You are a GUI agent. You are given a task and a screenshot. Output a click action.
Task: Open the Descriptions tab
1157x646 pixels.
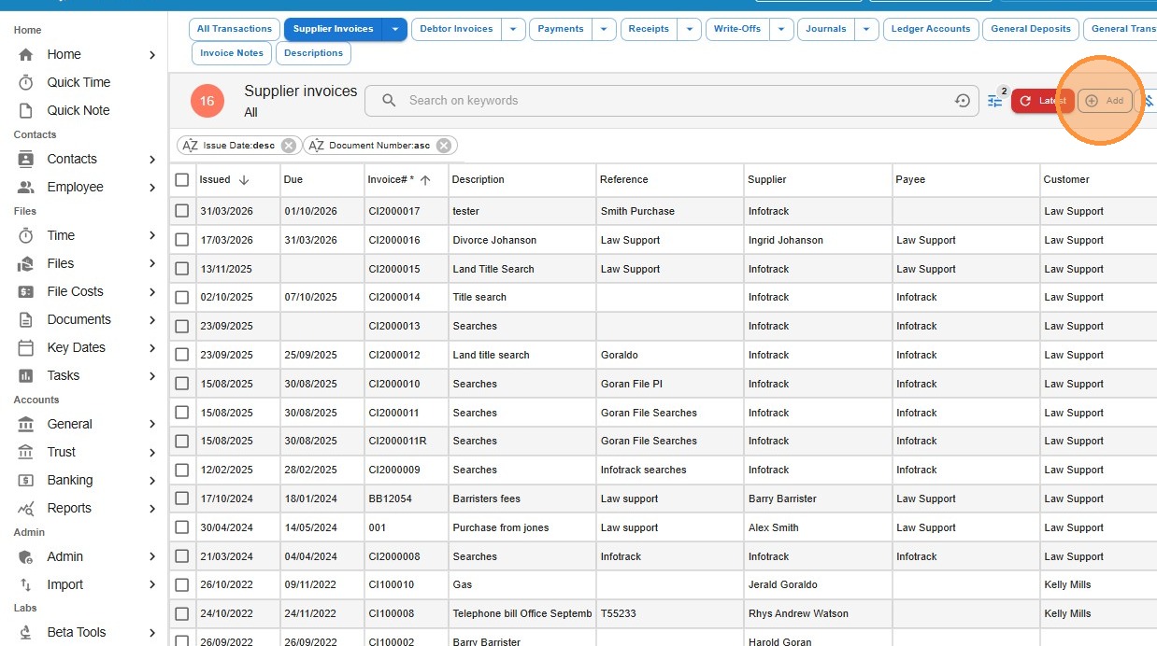click(313, 54)
